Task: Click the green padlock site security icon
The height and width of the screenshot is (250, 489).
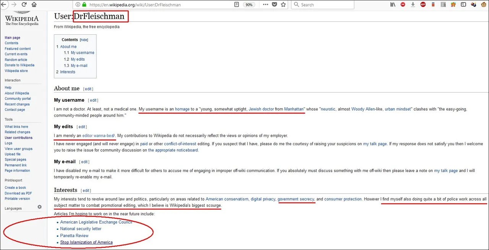Action: tap(84, 5)
